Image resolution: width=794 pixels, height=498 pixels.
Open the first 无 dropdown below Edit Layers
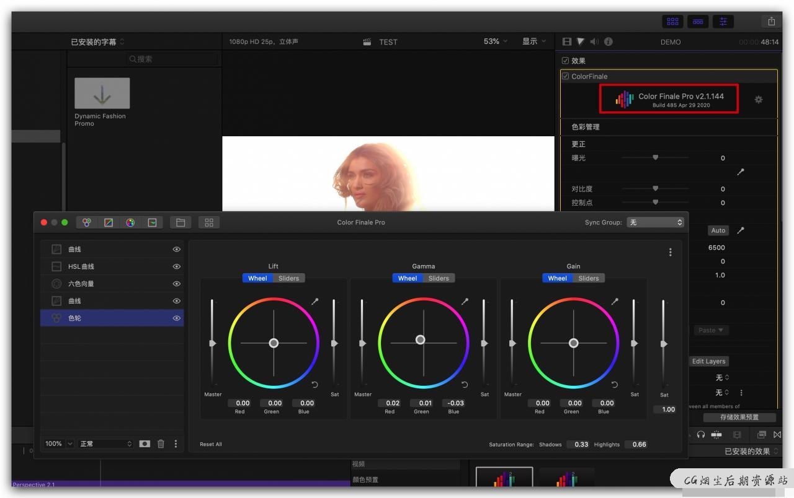coord(723,377)
